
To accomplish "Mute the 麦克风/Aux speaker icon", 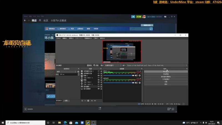I will click(136, 76).
